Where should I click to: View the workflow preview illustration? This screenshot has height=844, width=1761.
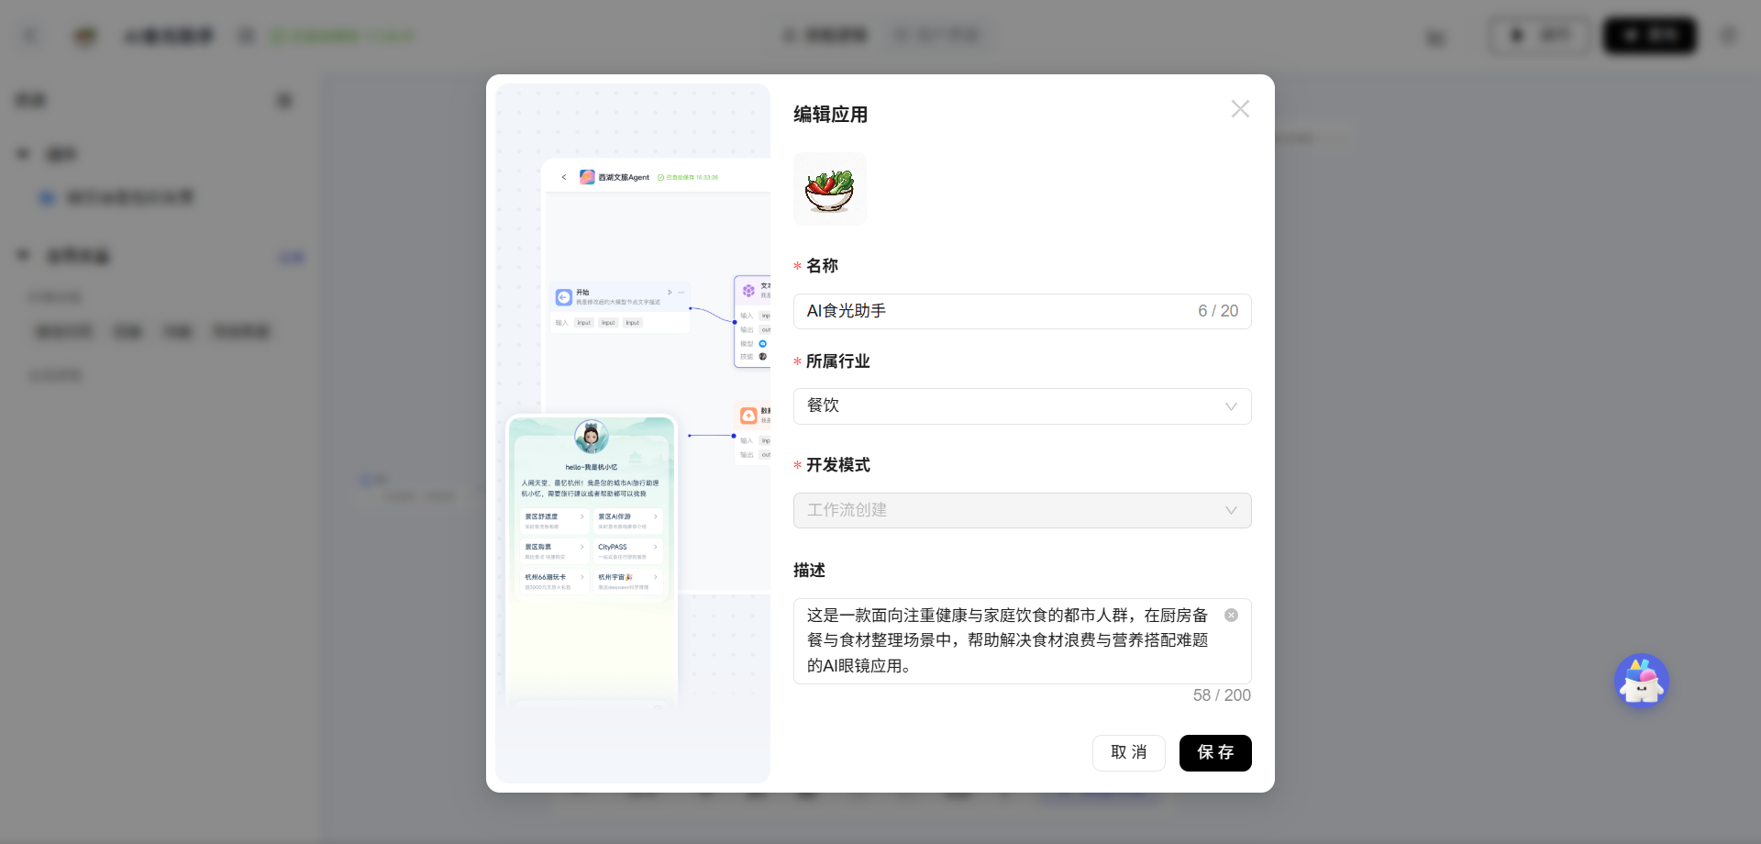pyautogui.click(x=633, y=433)
